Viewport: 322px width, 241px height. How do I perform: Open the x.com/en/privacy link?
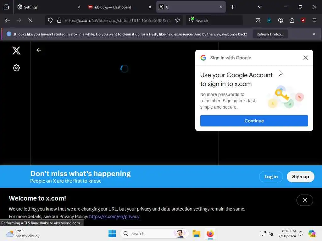coord(114,217)
